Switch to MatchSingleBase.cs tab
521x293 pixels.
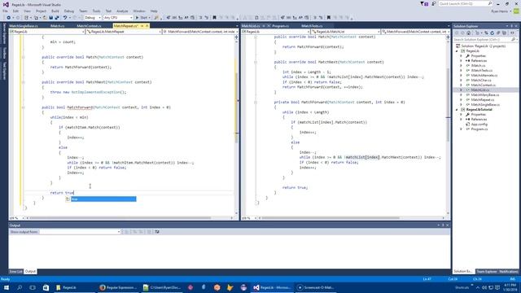(x=24, y=26)
